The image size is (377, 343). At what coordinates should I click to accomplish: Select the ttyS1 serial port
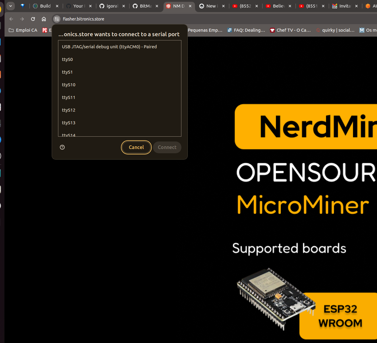click(120, 72)
